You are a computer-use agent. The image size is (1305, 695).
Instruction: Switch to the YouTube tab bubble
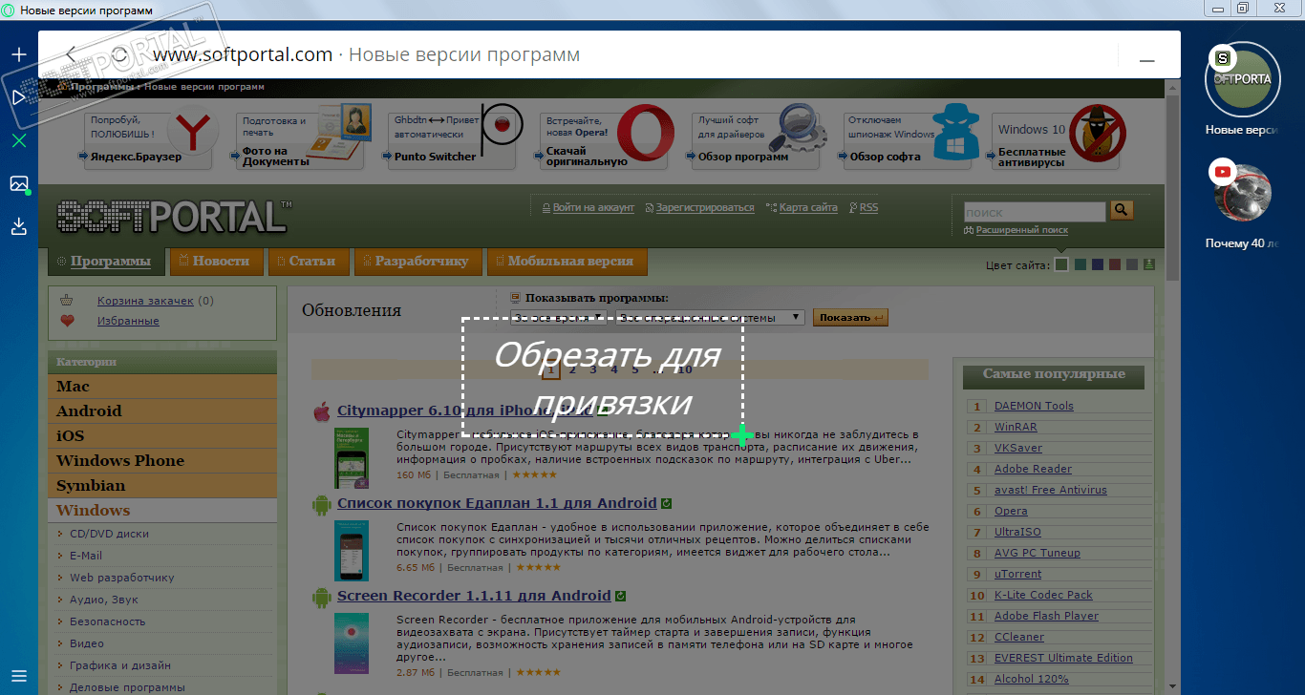tap(1243, 193)
